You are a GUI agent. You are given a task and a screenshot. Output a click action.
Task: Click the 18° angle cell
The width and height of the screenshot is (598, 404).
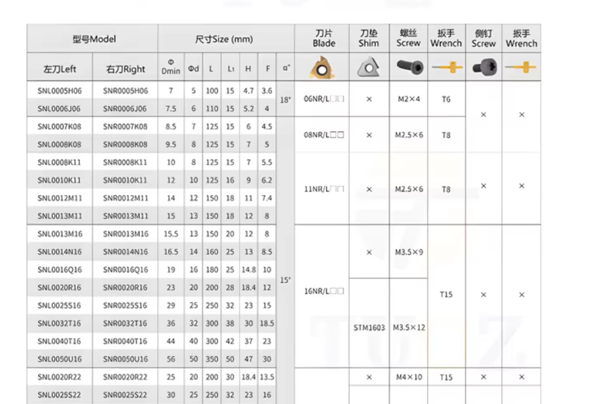pyautogui.click(x=286, y=100)
